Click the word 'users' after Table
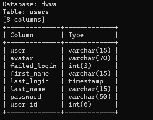This screenshot has width=153, height=120. click(39, 12)
